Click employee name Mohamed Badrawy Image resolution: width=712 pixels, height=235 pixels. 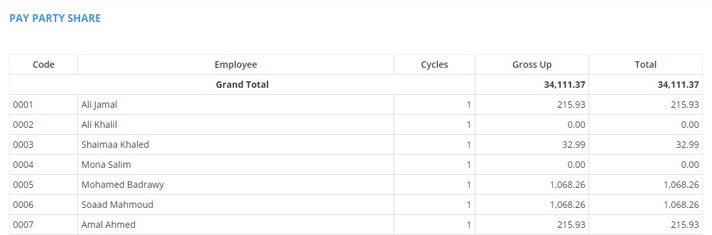(123, 185)
